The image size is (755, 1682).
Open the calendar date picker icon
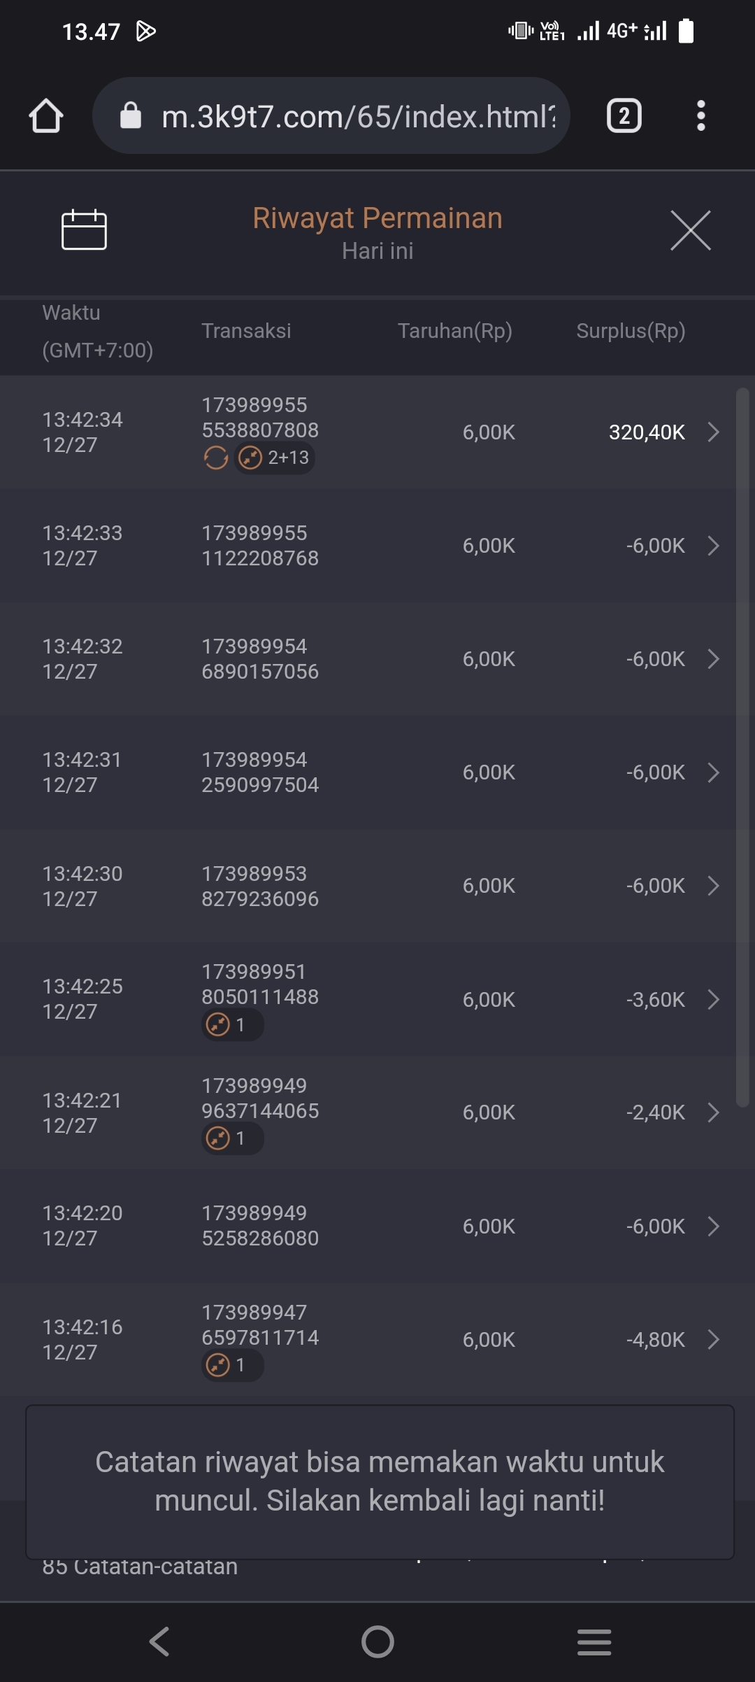84,229
